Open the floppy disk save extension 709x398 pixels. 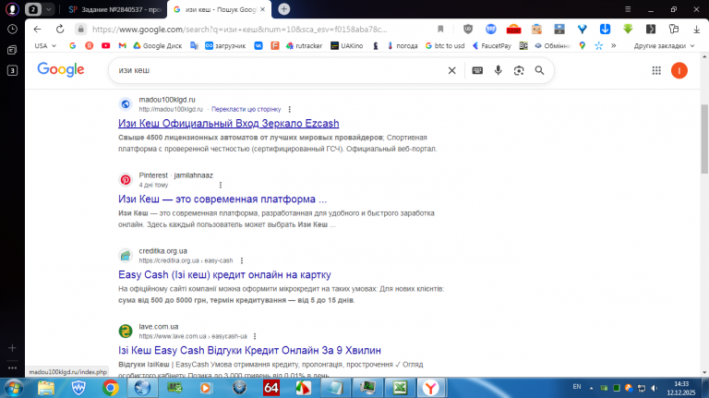point(559,29)
